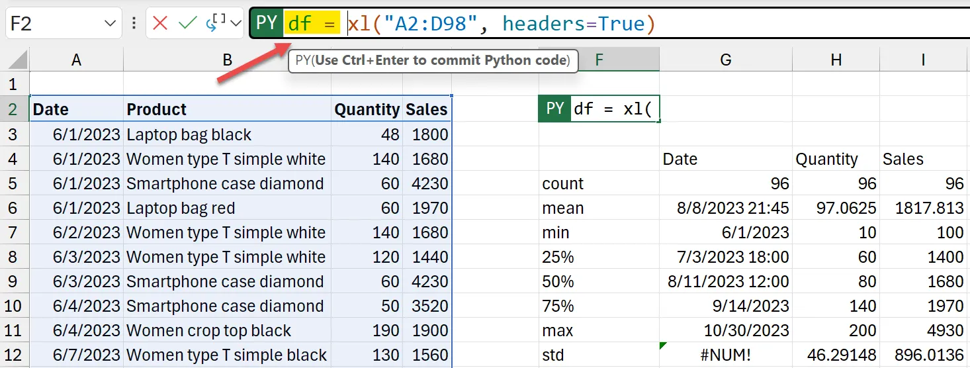Click the Sales value 1800
Image resolution: width=970 pixels, height=368 pixels.
point(427,134)
